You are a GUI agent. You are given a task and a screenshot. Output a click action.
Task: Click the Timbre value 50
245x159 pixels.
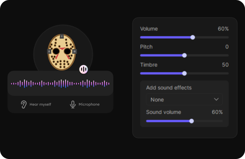225,65
